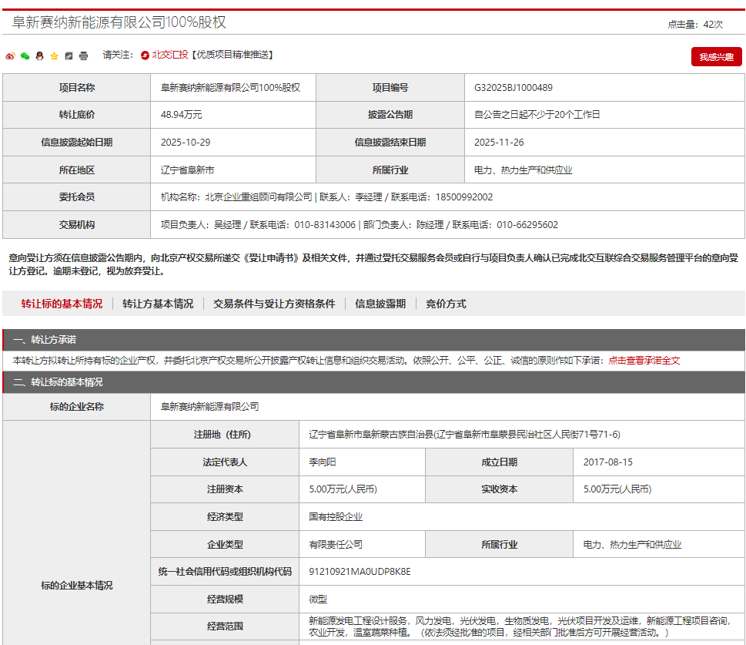This screenshot has width=746, height=645.
Task: Share the listing using the WeChat icon
Action: point(26,55)
